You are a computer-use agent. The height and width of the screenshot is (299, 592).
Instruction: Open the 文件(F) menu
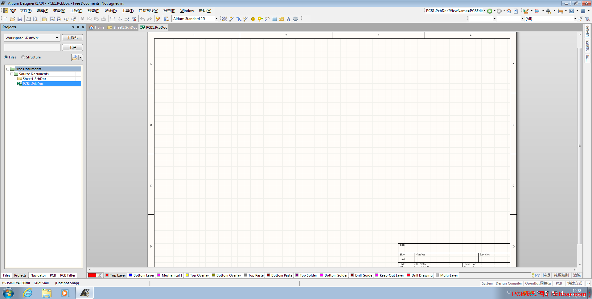pyautogui.click(x=26, y=11)
